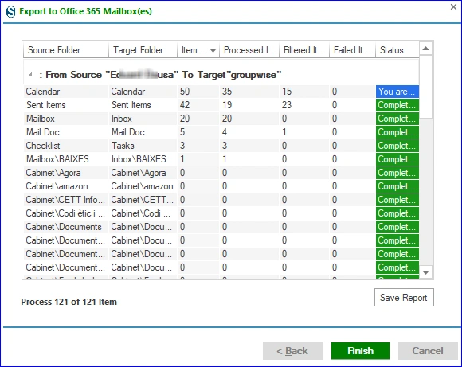The image size is (462, 367).
Task: Click filtered count 23 in Sent Items row
Action: [x=304, y=105]
